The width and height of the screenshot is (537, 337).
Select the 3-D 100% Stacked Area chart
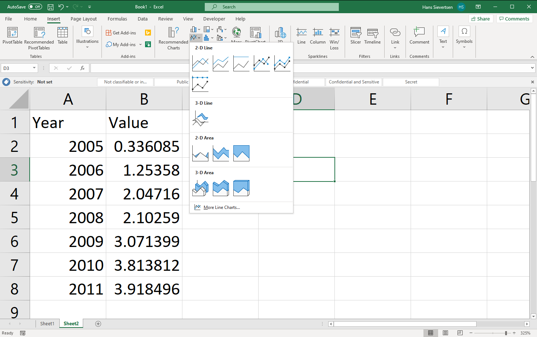point(241,188)
